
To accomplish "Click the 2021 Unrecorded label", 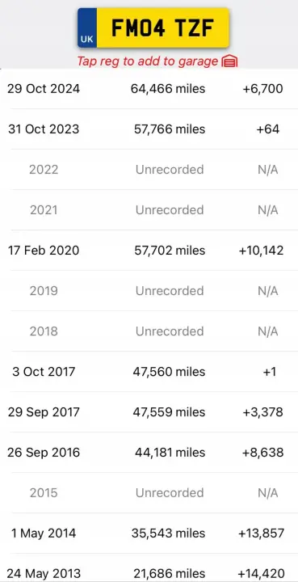I will pyautogui.click(x=170, y=210).
